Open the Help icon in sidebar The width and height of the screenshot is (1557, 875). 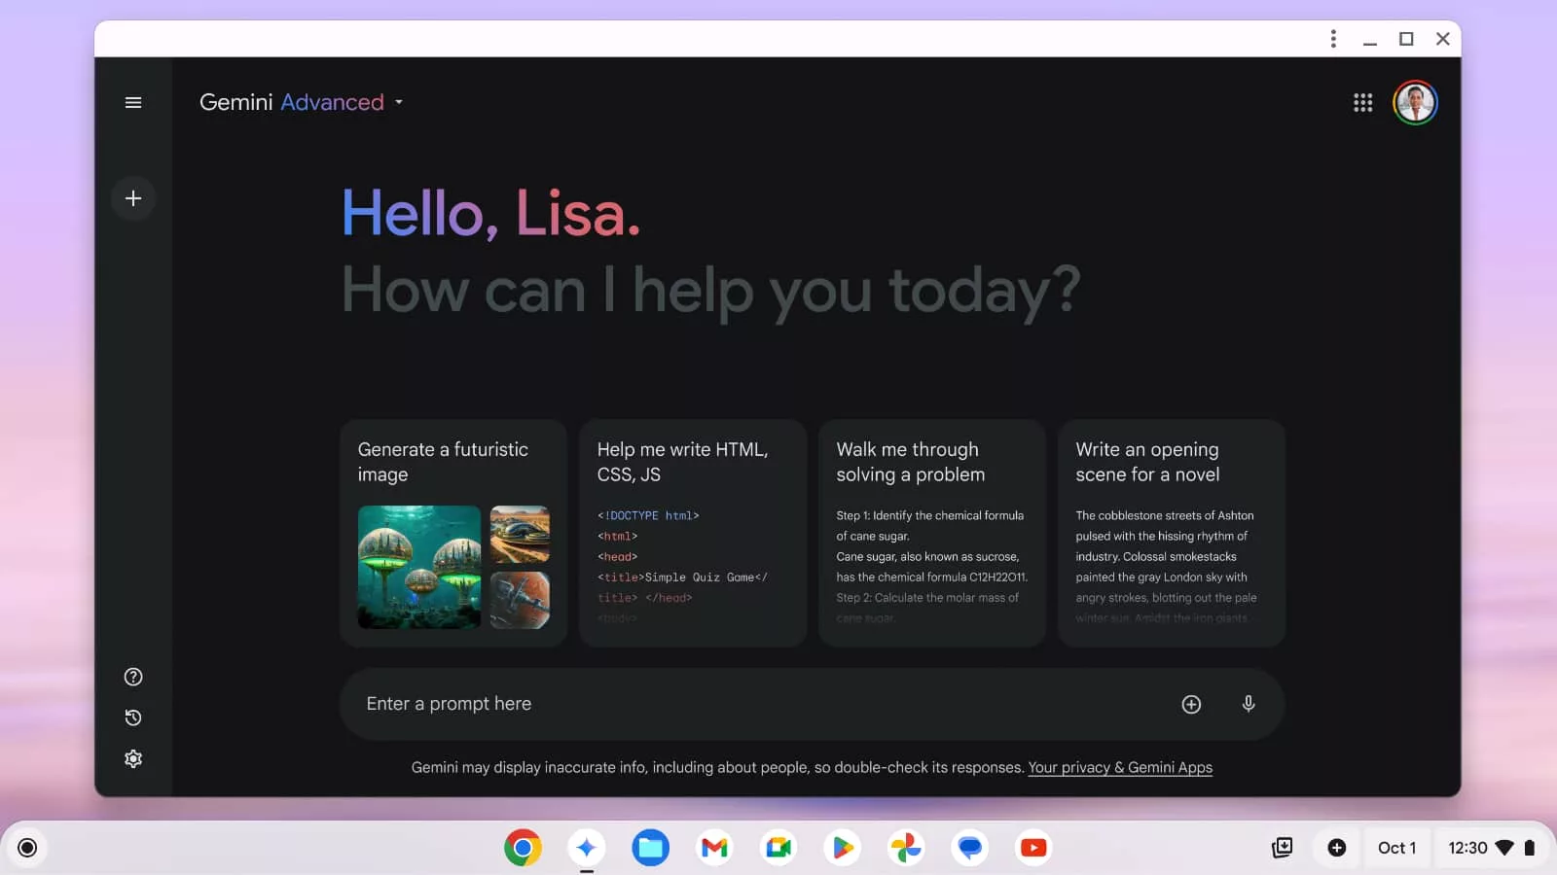(133, 677)
